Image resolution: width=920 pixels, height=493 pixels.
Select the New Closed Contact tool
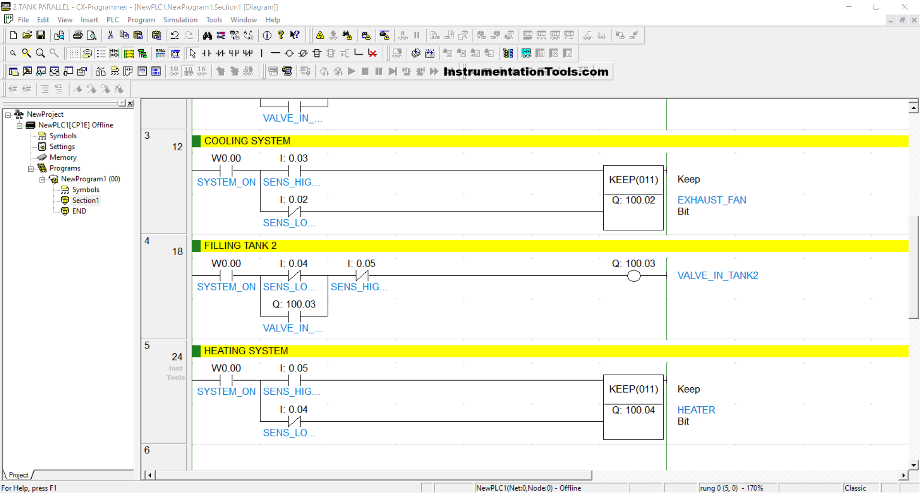click(220, 53)
